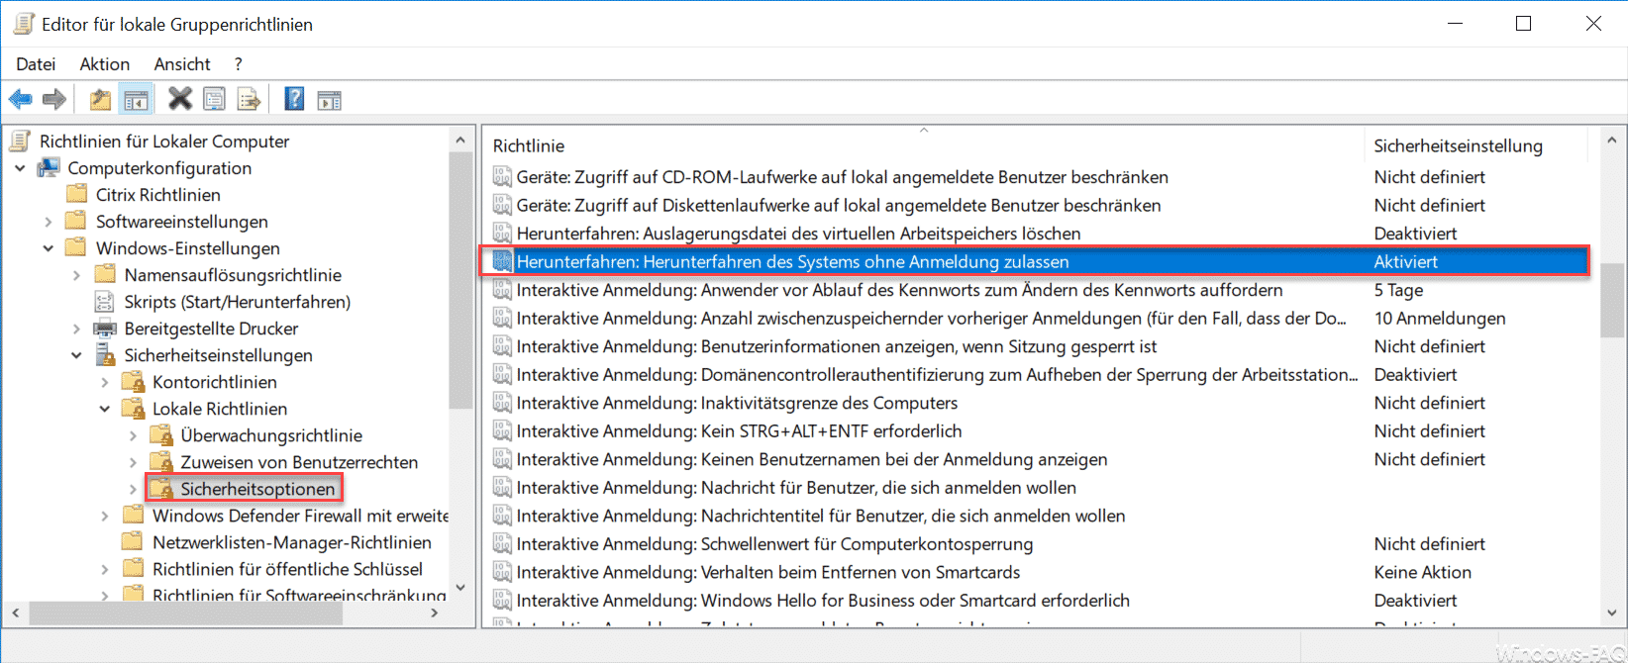The image size is (1628, 663).
Task: Select policy Windows Hello for Business oder Smartcard
Action: [823, 601]
